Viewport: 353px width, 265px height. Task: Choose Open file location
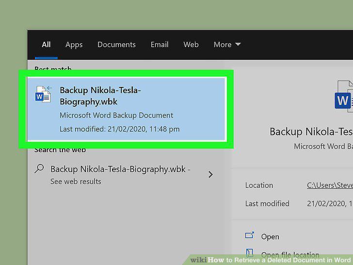[290, 255]
